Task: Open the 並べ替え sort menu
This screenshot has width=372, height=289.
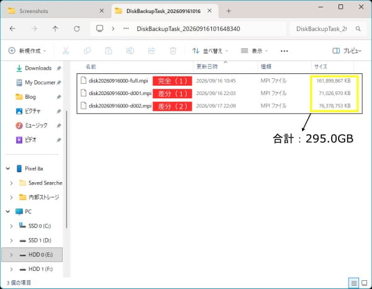Action: (x=210, y=51)
